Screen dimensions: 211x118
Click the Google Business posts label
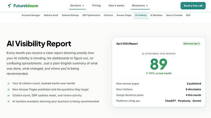click(130, 95)
